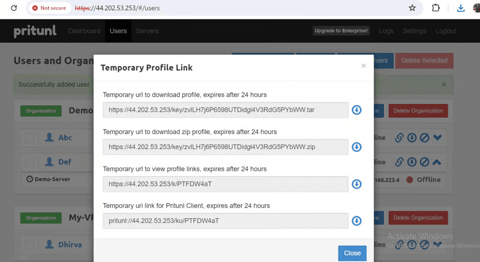Click Upgrade to Enterprise! button
Viewport: 480px width, 262px height.
pos(341,31)
